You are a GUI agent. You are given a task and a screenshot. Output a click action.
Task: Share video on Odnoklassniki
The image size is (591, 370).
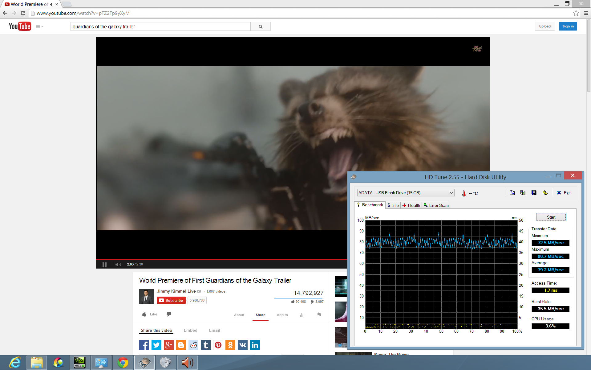(x=230, y=345)
